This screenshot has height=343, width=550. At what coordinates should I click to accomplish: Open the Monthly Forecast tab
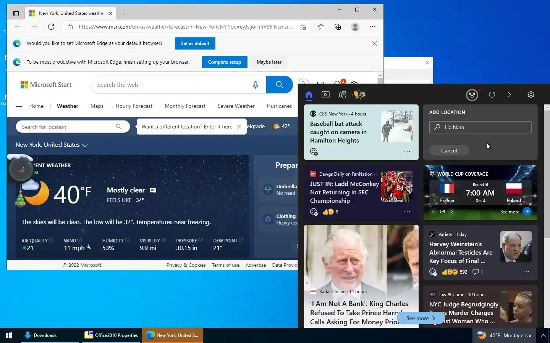185,106
